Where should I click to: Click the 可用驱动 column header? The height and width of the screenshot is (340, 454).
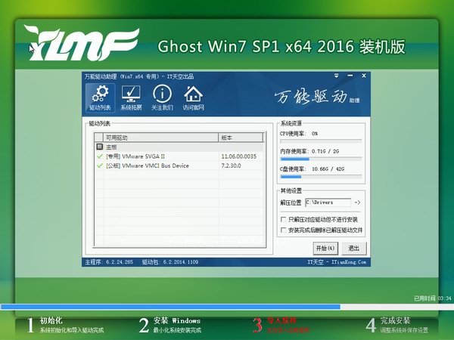(159, 138)
